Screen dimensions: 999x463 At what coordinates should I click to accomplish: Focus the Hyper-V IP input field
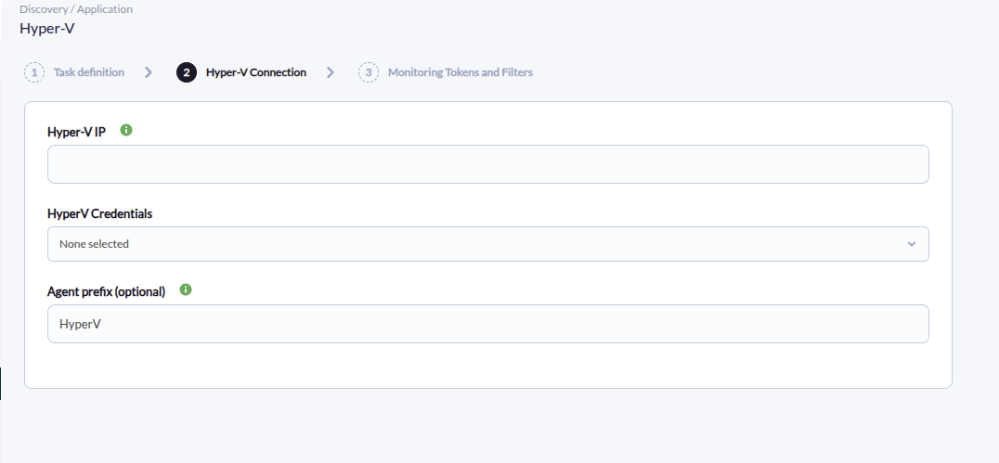pos(488,164)
